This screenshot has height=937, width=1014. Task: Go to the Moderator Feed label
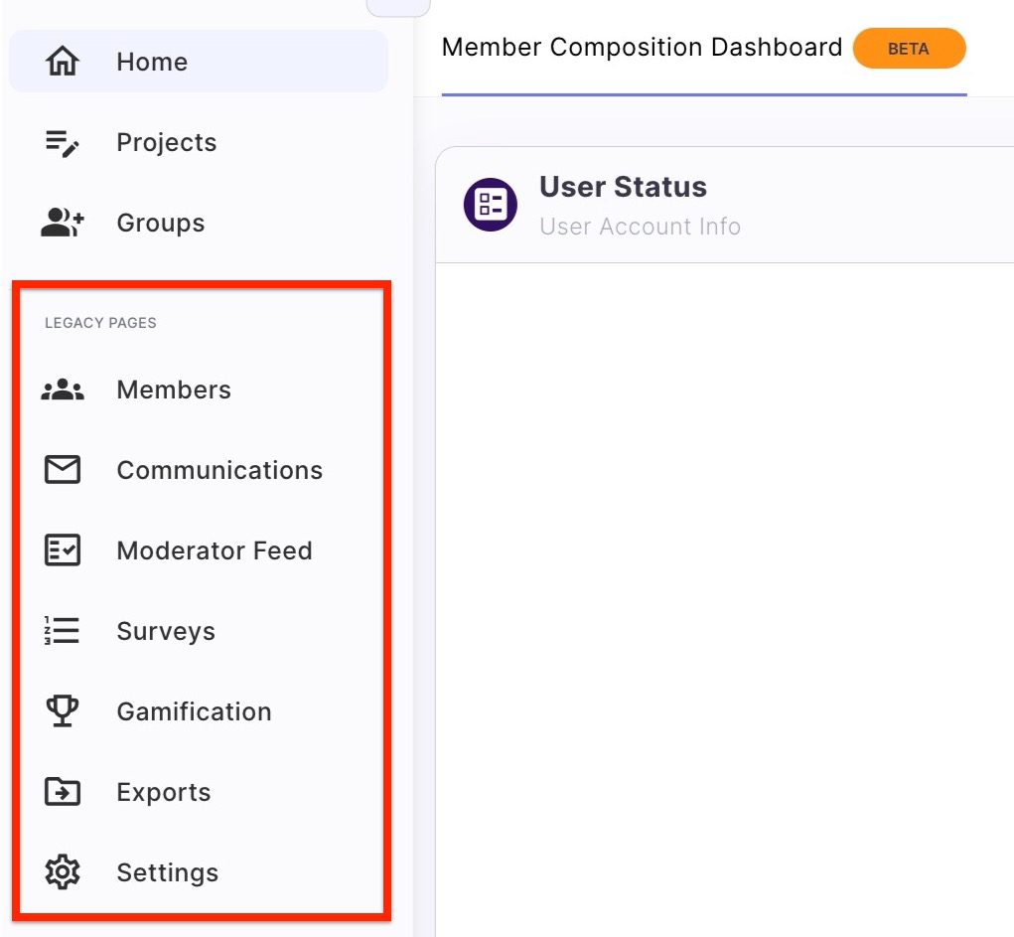click(215, 550)
